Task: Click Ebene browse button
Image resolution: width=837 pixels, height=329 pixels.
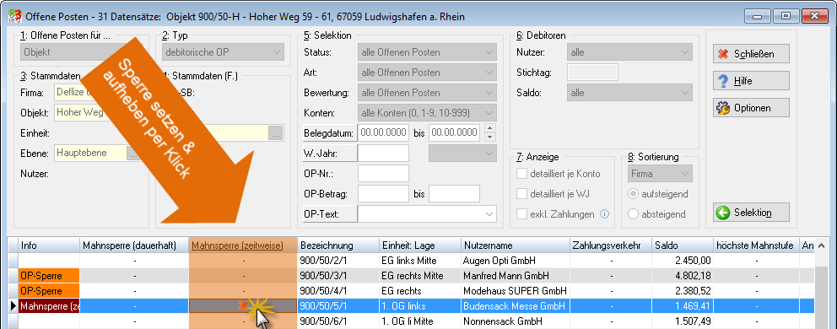Action: click(x=133, y=154)
